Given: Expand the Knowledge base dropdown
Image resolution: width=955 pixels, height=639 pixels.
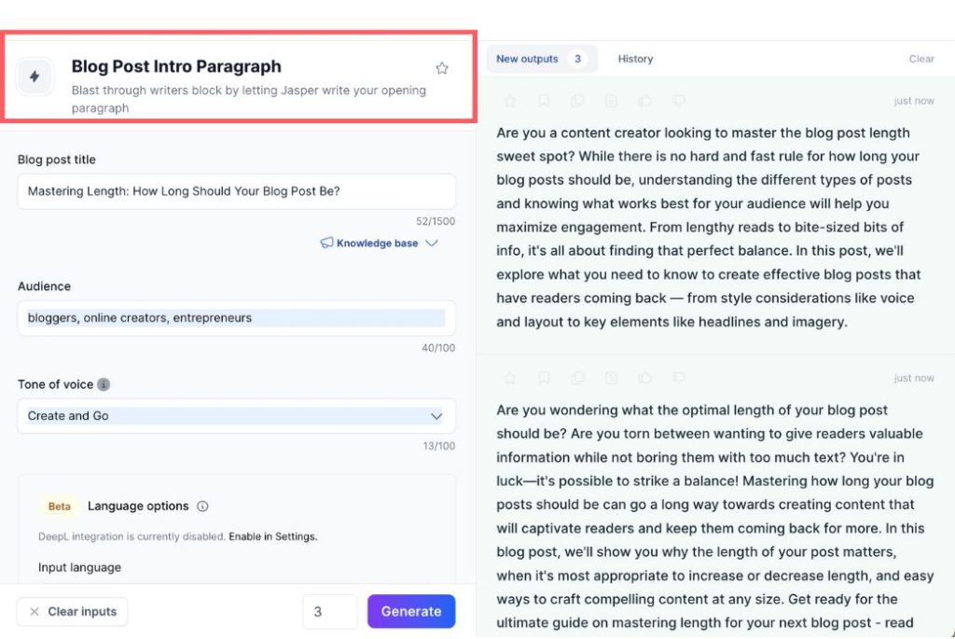Looking at the screenshot, I should pos(380,243).
